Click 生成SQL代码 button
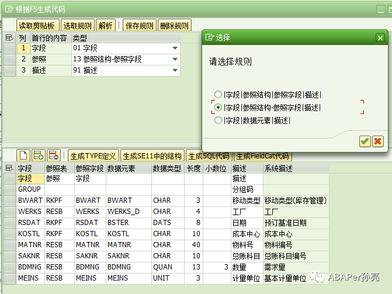This screenshot has width=392, height=294. tap(209, 156)
